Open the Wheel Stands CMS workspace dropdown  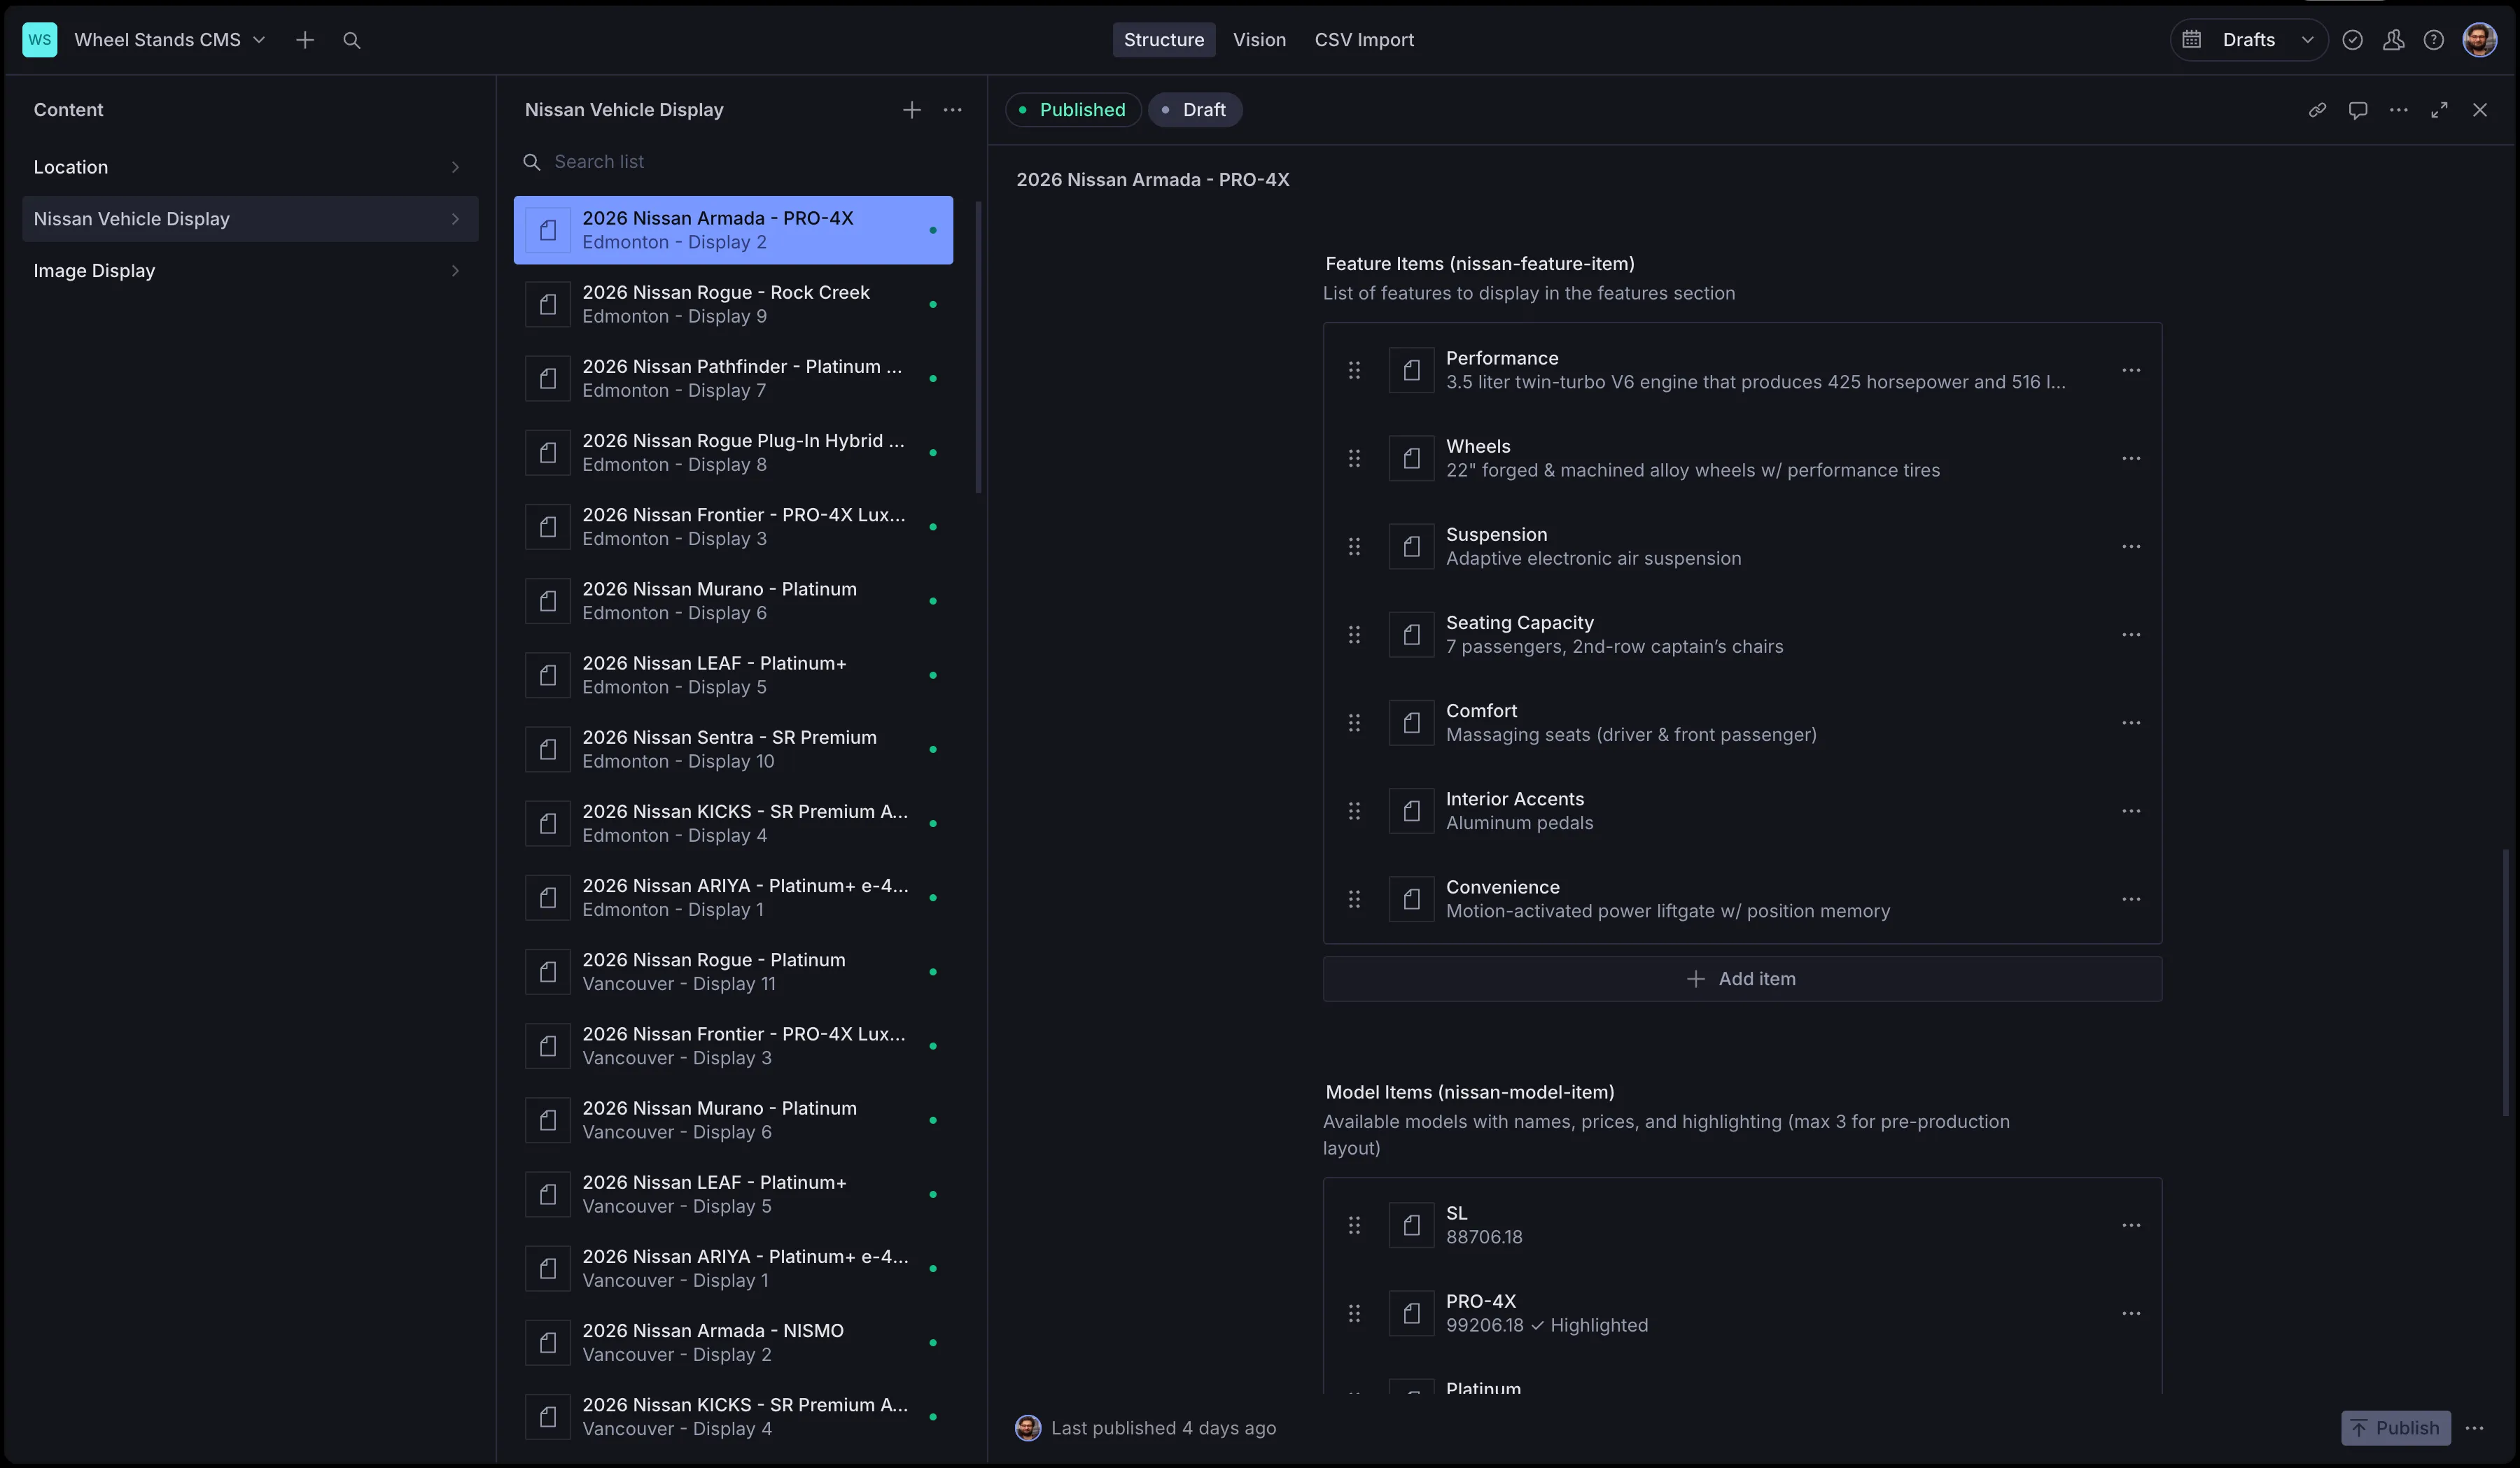click(170, 40)
